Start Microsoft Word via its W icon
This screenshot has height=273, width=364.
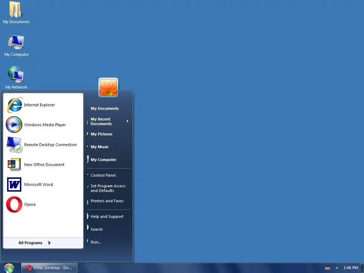(x=14, y=184)
